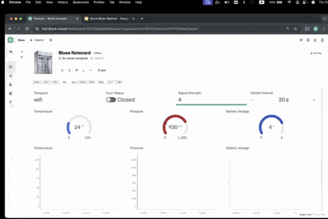
Task: Select the 3mo time range
Action: tap(92, 82)
